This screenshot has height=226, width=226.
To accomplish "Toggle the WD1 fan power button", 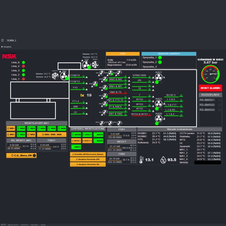I will 11,129.
